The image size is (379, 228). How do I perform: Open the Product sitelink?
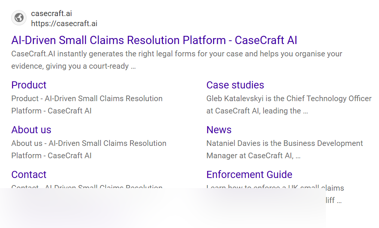(x=29, y=85)
